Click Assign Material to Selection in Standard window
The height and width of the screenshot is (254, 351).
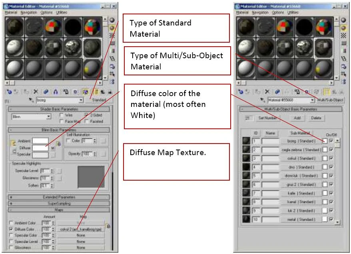(x=26, y=92)
